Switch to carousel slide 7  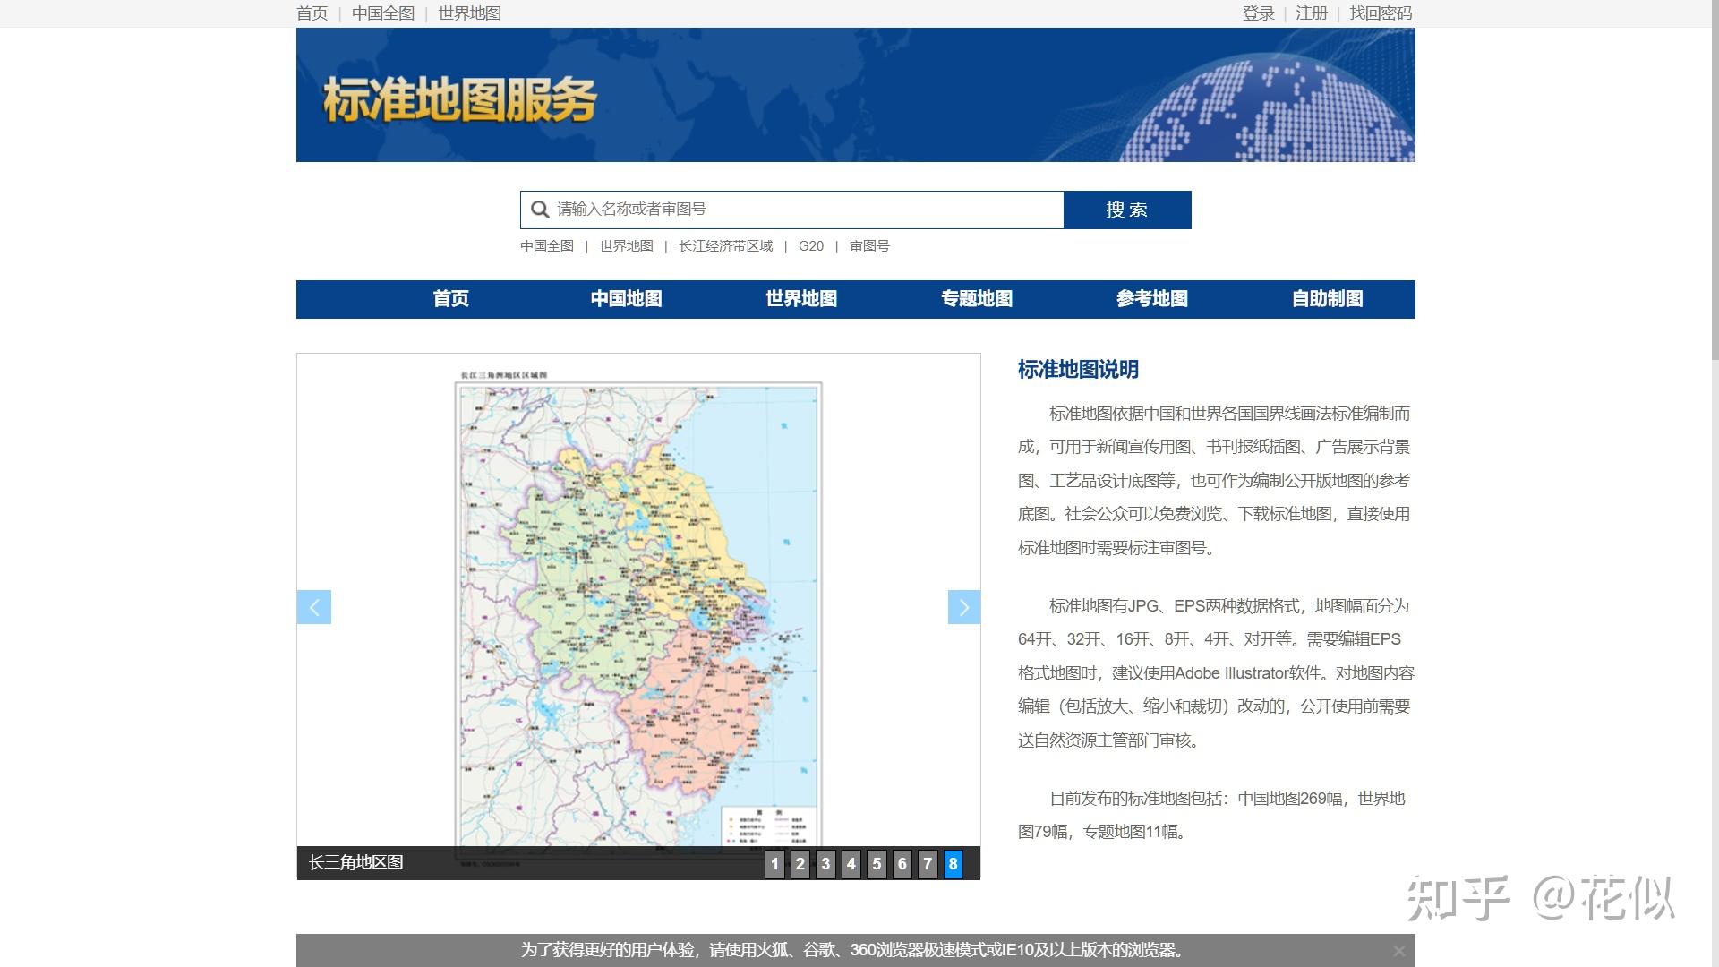928,864
